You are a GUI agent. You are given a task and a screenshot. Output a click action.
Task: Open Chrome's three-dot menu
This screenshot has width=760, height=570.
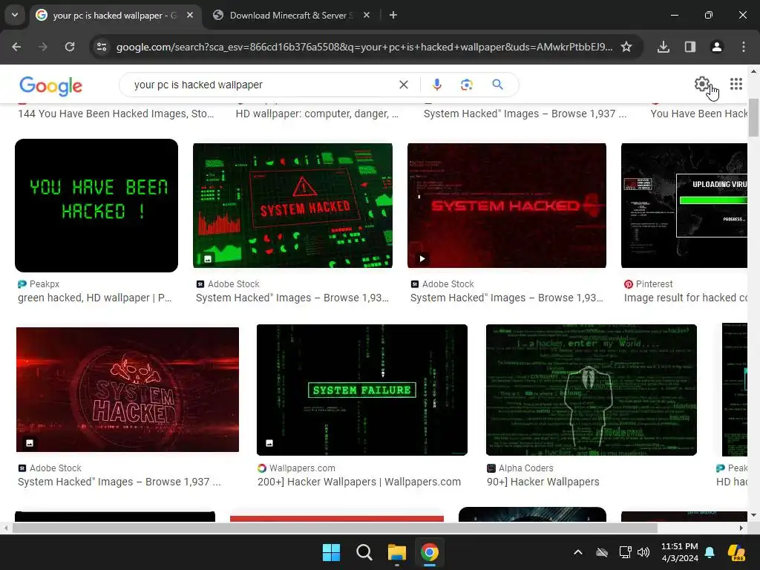[744, 47]
